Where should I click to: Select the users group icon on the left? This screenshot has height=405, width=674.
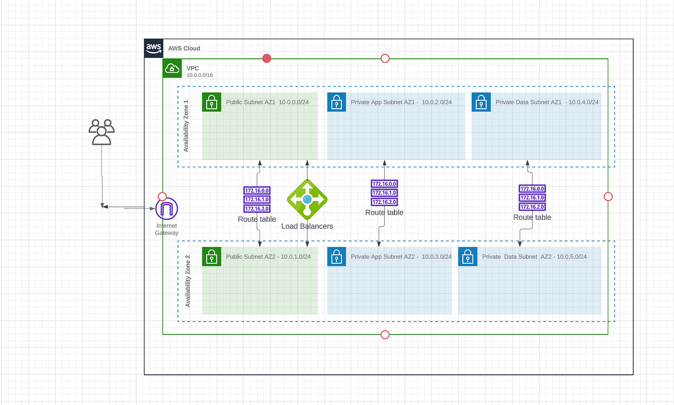[102, 131]
